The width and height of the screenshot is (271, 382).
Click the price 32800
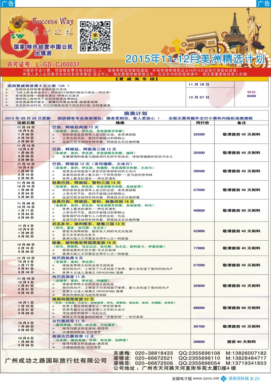[199, 286]
